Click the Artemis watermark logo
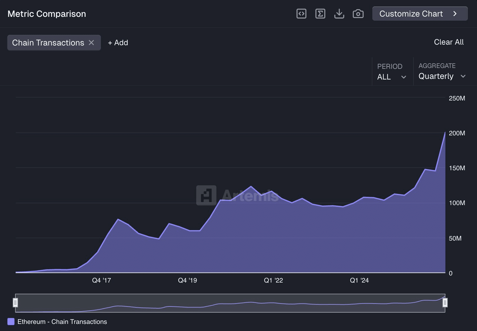Screen dimensions: 477x331 point(206,195)
